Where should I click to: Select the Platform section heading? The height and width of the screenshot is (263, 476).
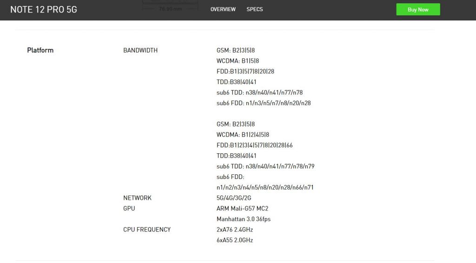point(40,50)
